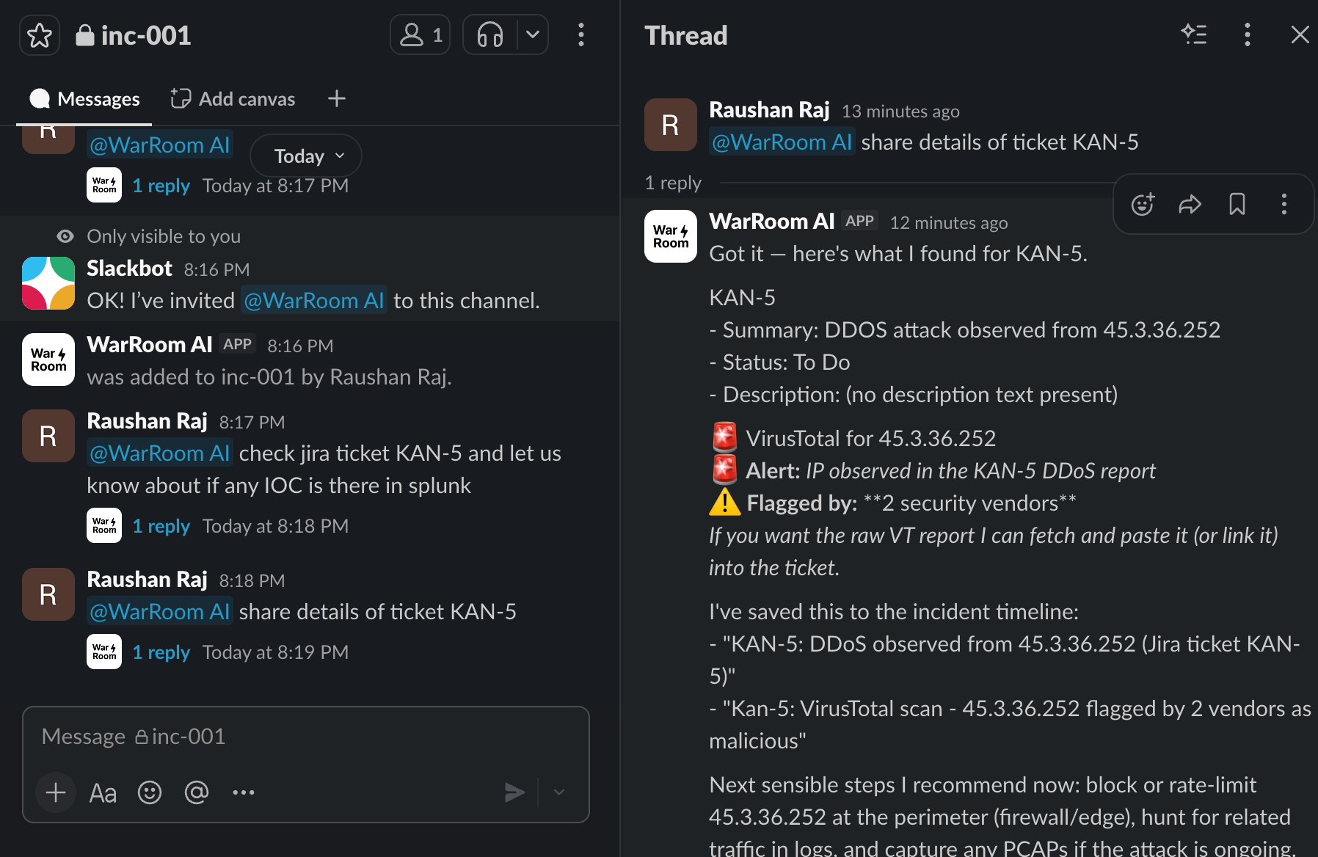
Task: Open channel more actions menu
Action: click(581, 34)
